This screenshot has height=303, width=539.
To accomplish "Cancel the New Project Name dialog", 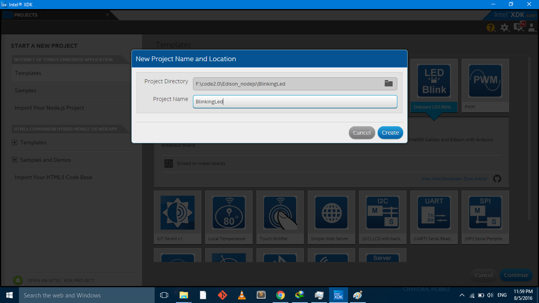I will click(362, 133).
